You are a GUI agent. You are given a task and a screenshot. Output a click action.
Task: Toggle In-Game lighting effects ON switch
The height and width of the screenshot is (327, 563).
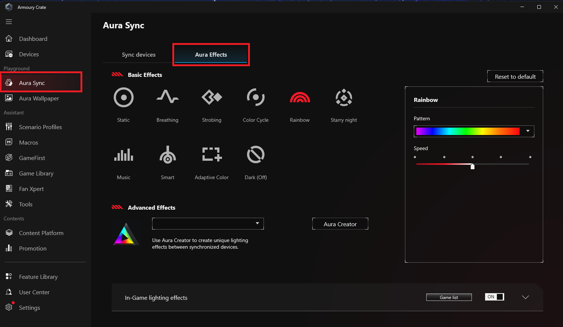(x=495, y=297)
